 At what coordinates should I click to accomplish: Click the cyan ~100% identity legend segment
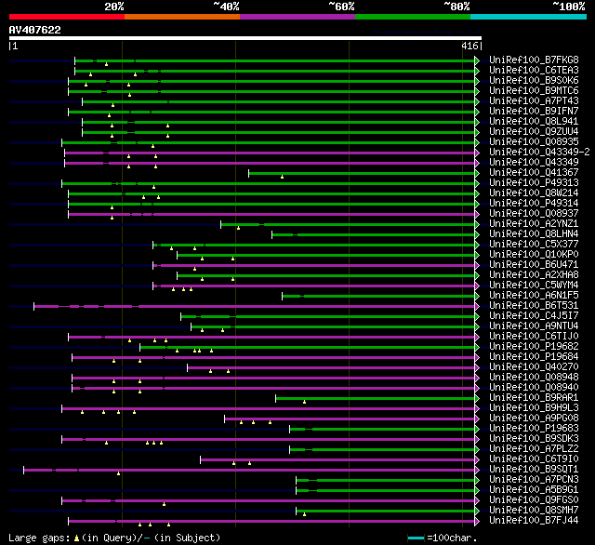coord(529,17)
